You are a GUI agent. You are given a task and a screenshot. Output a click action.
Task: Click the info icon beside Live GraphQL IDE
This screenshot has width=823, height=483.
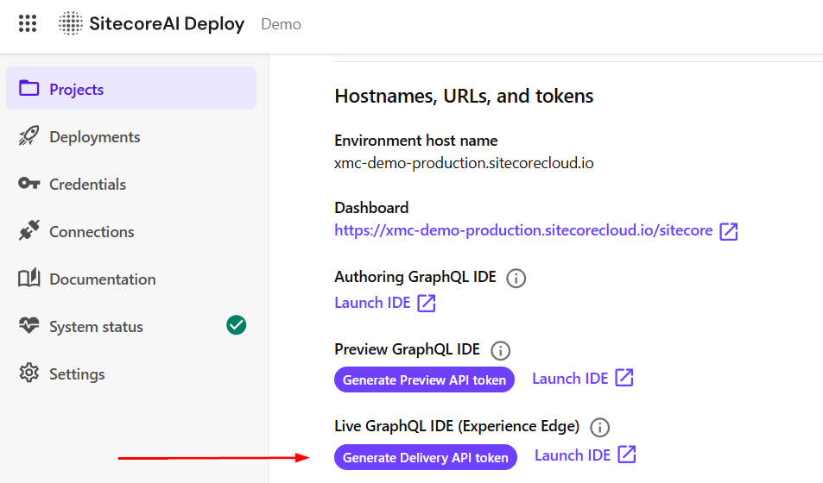click(x=599, y=428)
